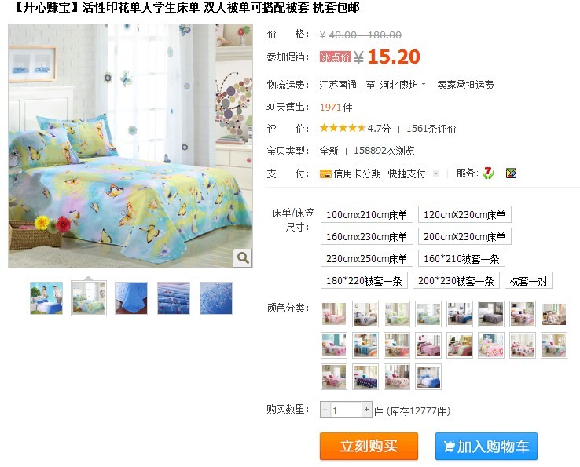The image size is (580, 467).
Task: Choose the 枕套一对 option
Action: 529,281
